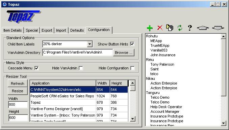Viewport: 229px width, 130px height.
Task: Select Tanguru in tree list
Action: click(x=153, y=93)
